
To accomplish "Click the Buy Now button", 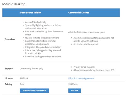I will pyautogui.click(x=75, y=91).
